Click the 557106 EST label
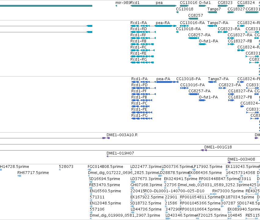 [x=97, y=209]
